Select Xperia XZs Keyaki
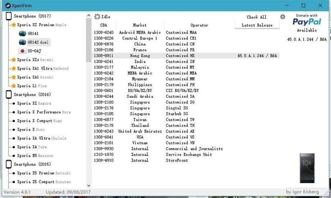Viewport: 331px width, 198px height. point(35,59)
